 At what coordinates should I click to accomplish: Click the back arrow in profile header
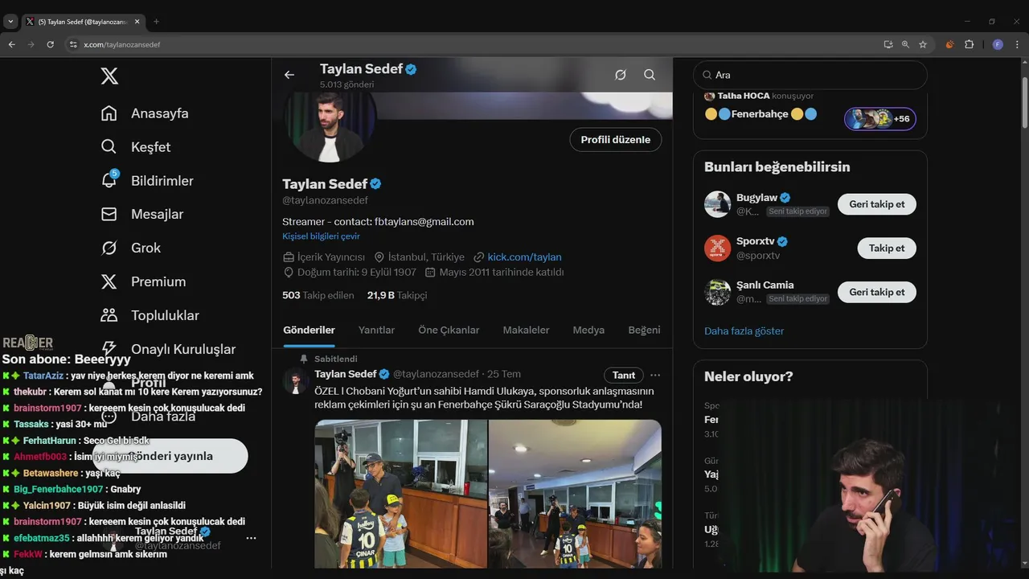click(x=289, y=75)
